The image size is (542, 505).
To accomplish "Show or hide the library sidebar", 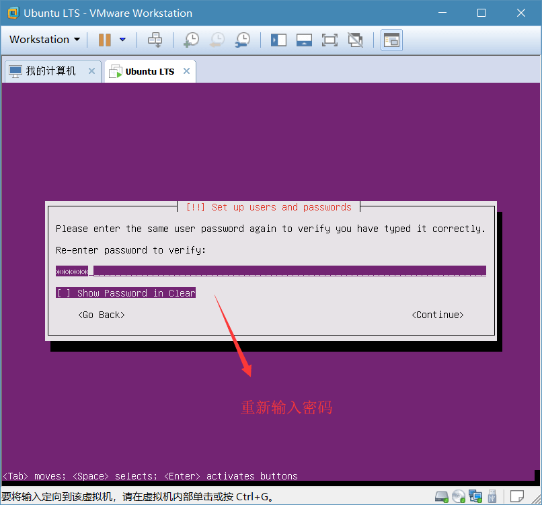I will [278, 40].
